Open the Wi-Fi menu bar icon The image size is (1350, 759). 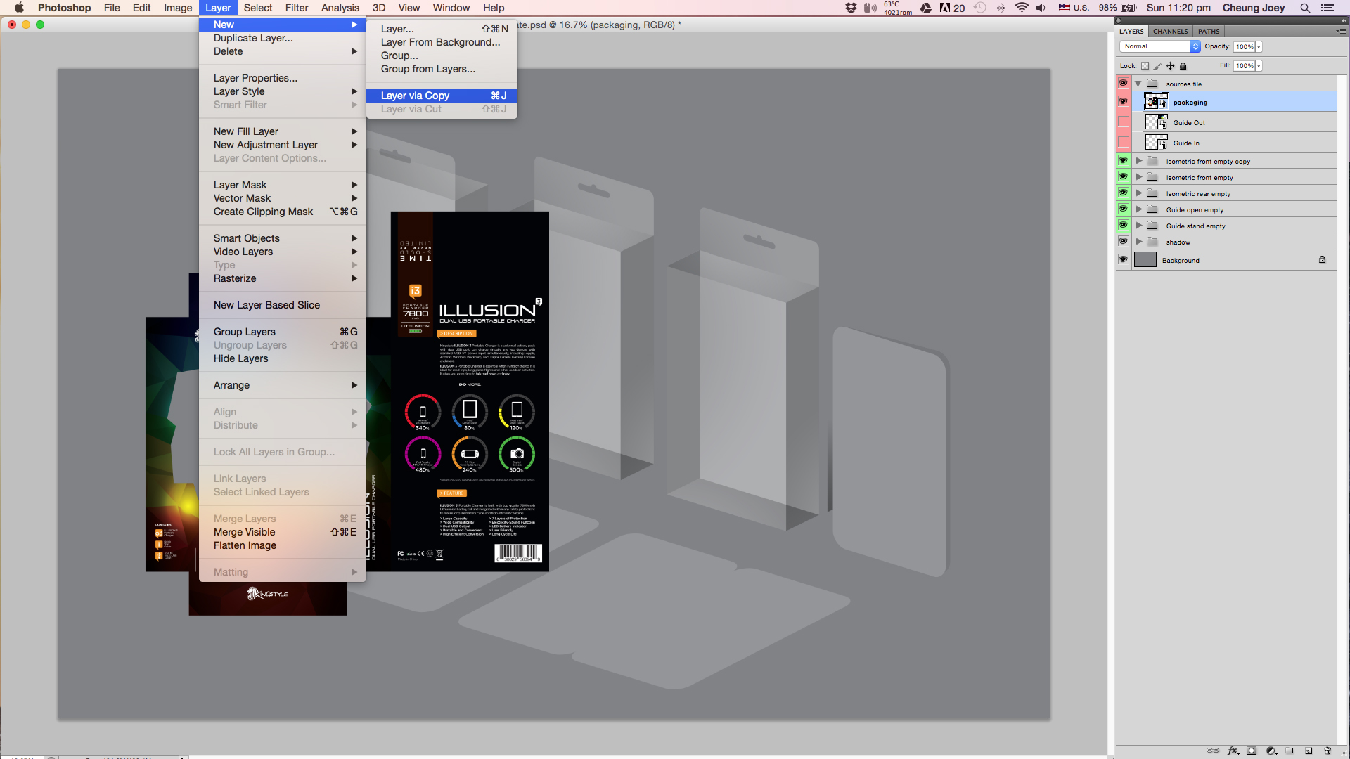[1022, 8]
